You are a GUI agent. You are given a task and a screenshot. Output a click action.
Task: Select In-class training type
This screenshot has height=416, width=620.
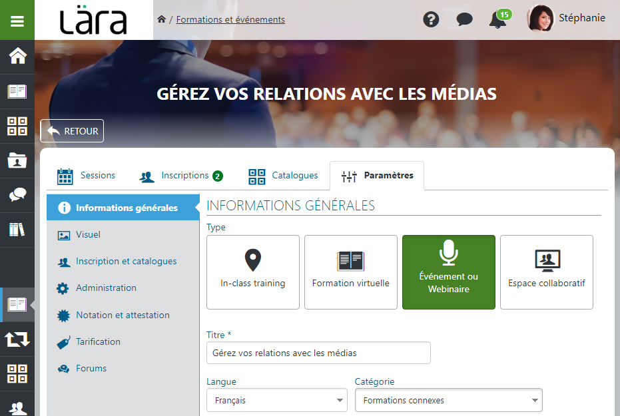(253, 272)
